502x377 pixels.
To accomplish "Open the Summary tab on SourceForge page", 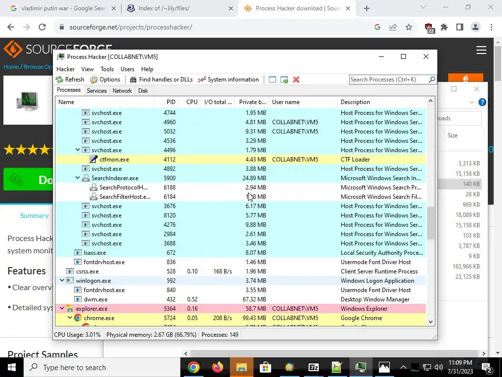I will (x=34, y=216).
